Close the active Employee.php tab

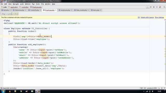pos(56,10)
